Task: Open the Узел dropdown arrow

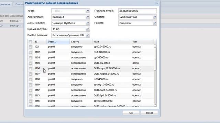Action: [x=88, y=11]
